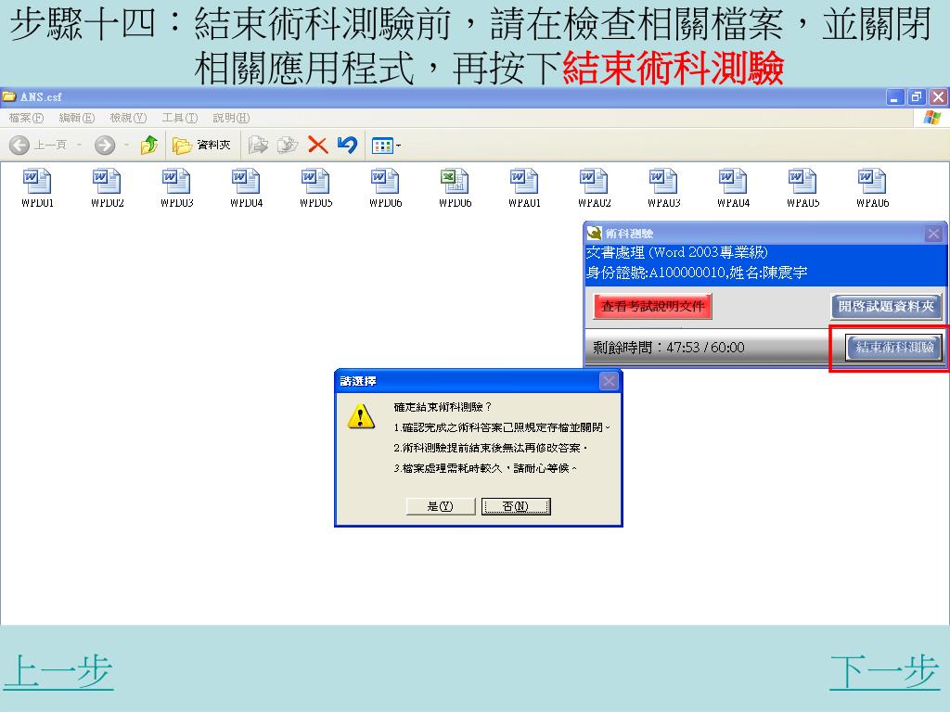Image resolution: width=950 pixels, height=712 pixels.
Task: Open the 工具(T) menu
Action: pos(180,118)
